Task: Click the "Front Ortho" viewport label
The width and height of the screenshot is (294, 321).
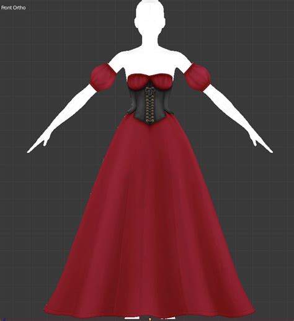Action: click(x=14, y=7)
